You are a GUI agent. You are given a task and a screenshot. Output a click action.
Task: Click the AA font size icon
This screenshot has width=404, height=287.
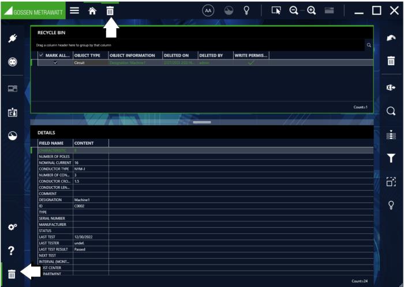(208, 10)
